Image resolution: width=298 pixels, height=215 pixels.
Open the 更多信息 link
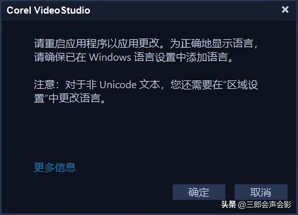[54, 168]
